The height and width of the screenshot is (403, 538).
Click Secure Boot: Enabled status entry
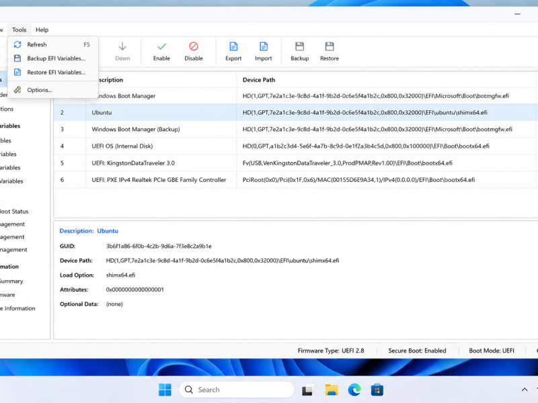click(x=417, y=351)
